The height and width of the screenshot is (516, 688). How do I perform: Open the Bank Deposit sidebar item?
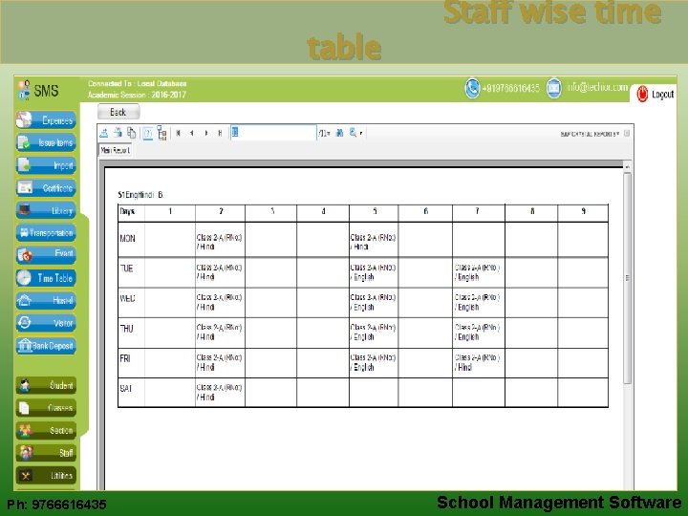[x=46, y=346]
